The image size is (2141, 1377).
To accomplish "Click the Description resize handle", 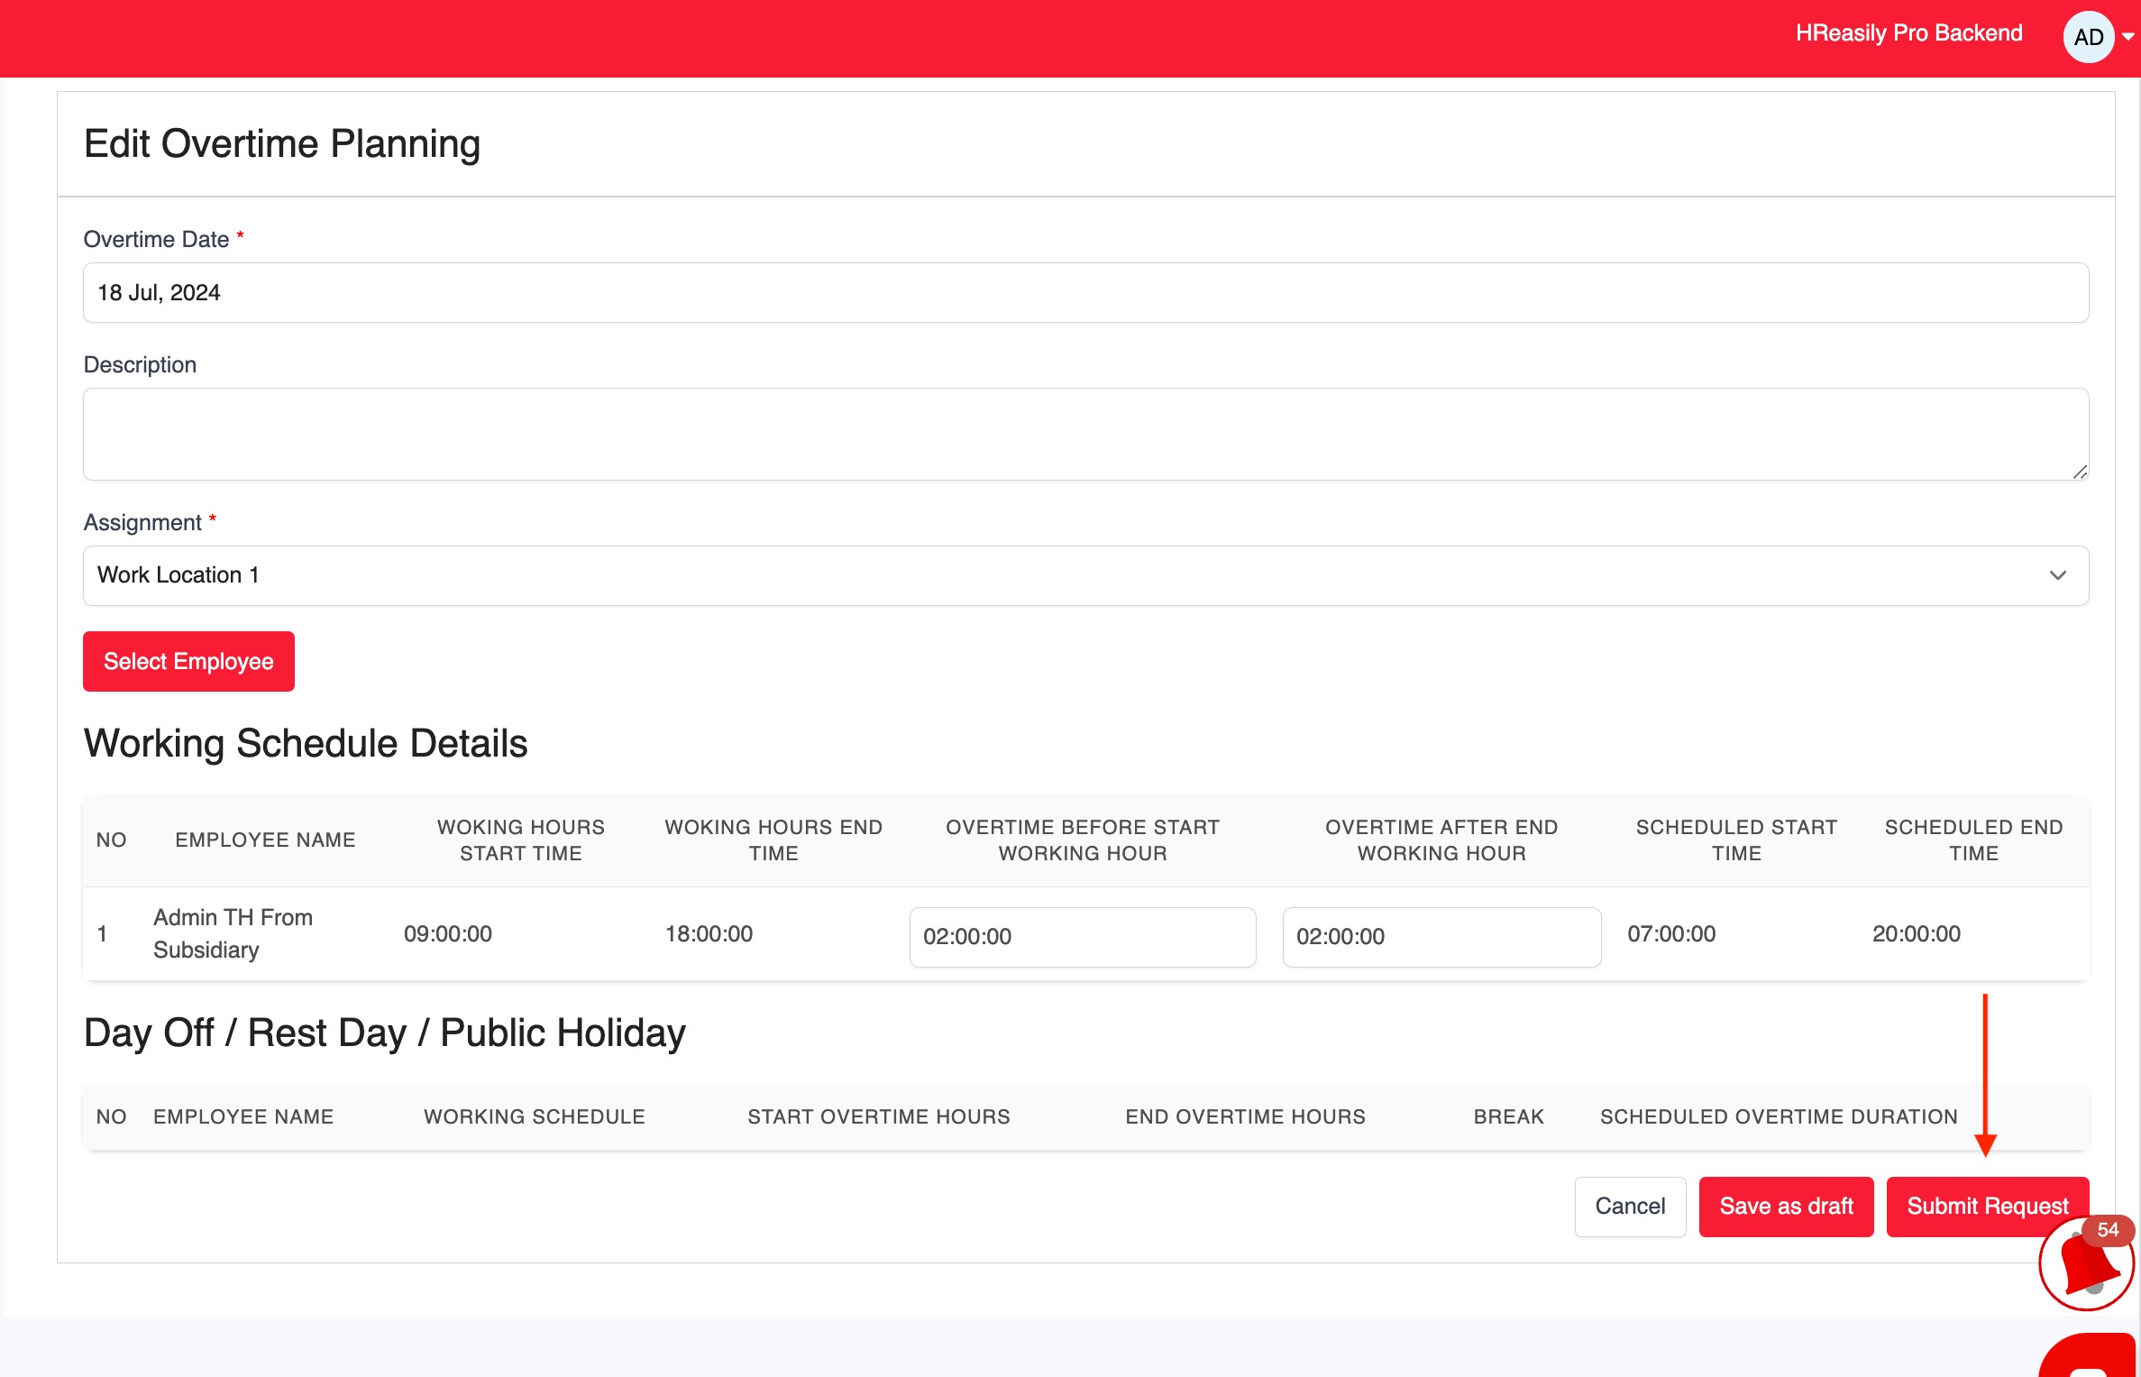I will click(2080, 472).
